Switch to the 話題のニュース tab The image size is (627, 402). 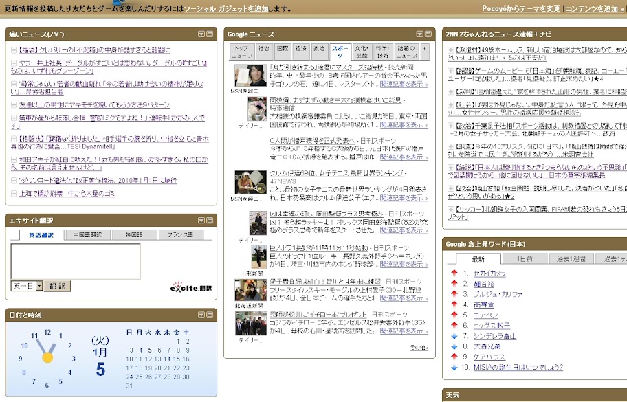click(x=407, y=52)
